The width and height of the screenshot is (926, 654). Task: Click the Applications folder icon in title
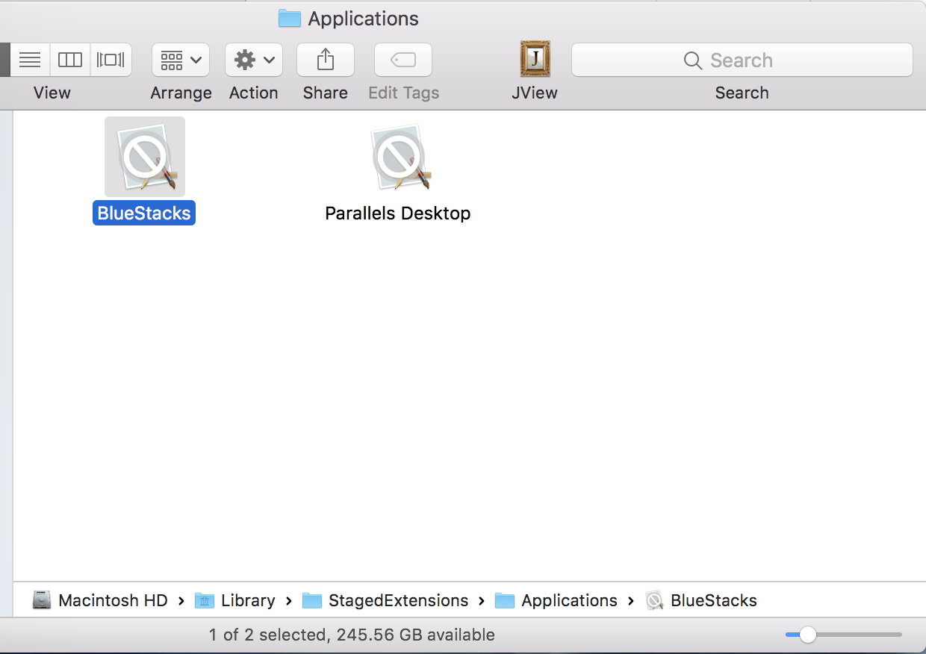[x=290, y=18]
